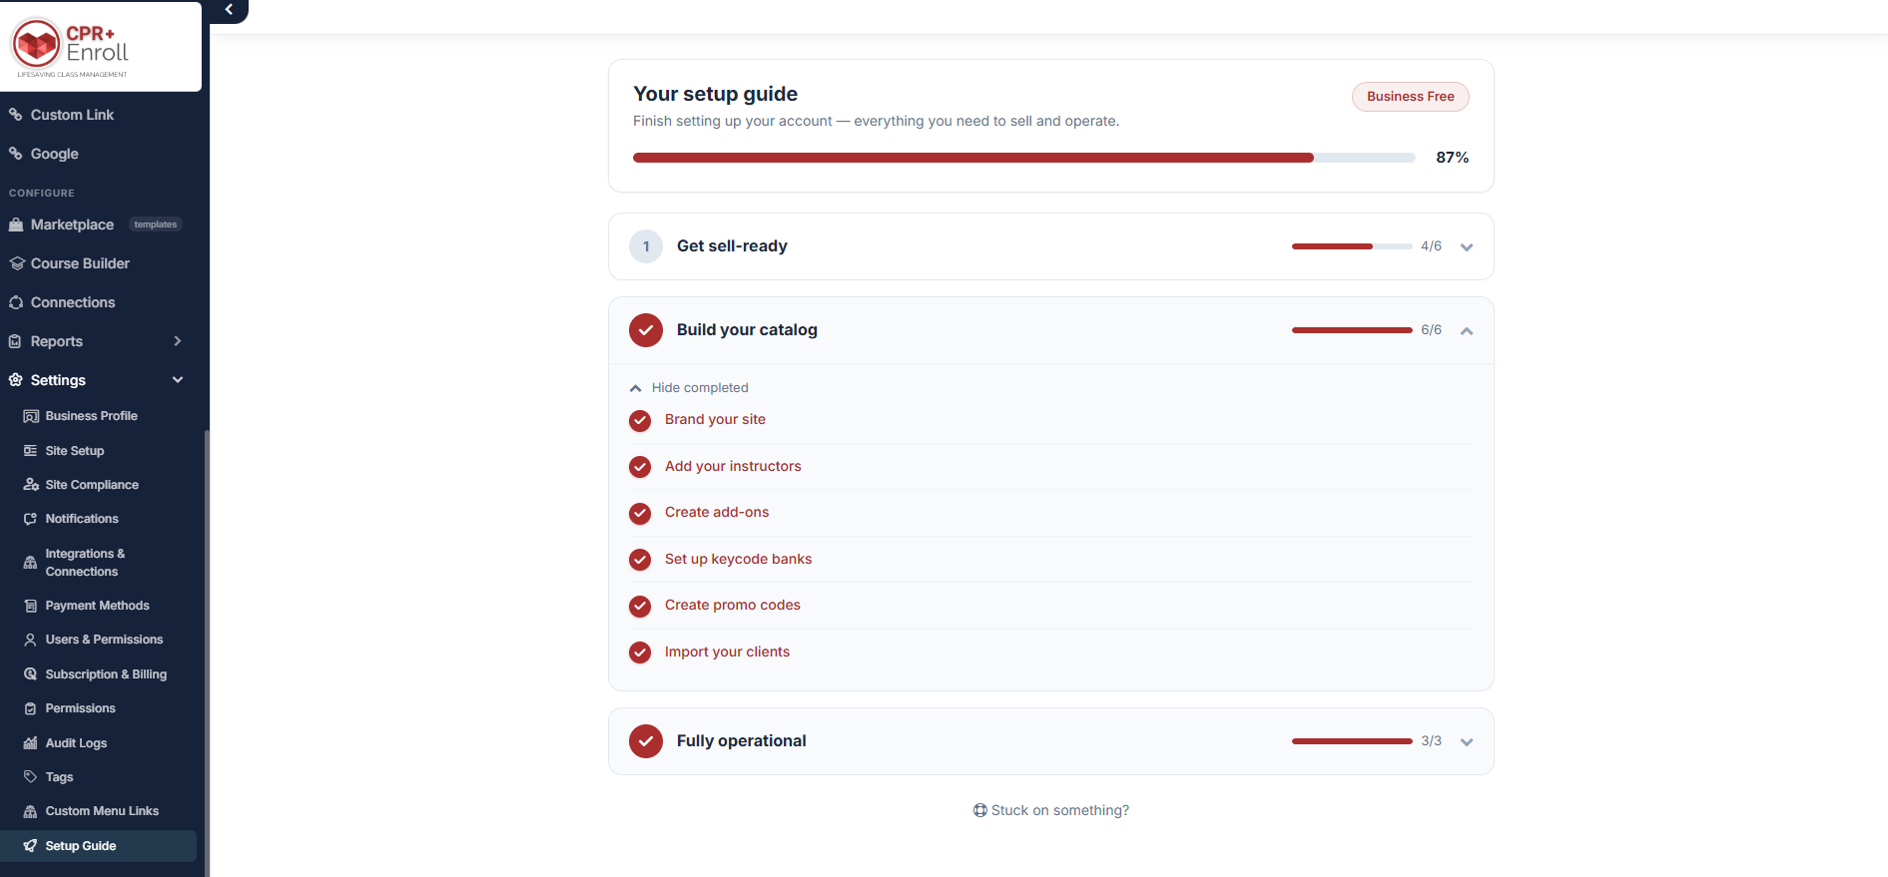Open the Set up keycode banks step
This screenshot has height=877, width=1888.
coord(738,559)
